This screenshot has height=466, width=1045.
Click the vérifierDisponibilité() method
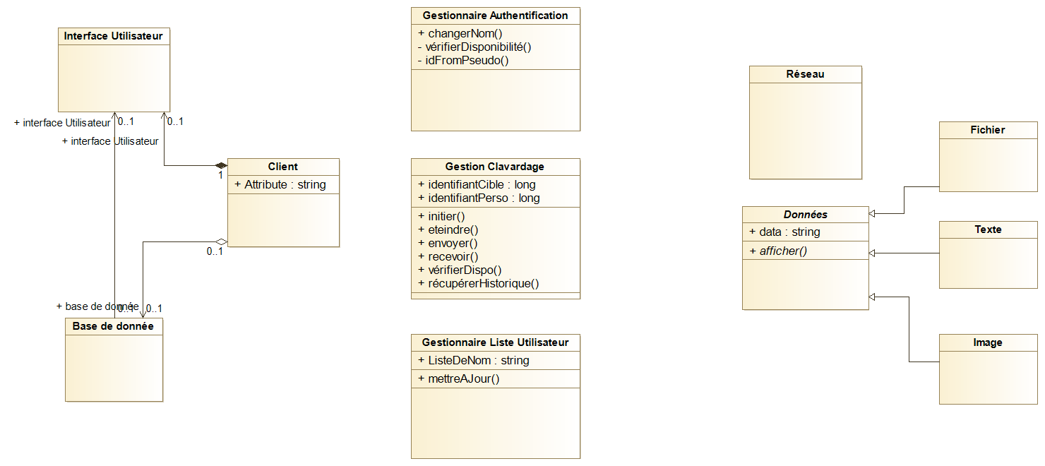coord(474,47)
